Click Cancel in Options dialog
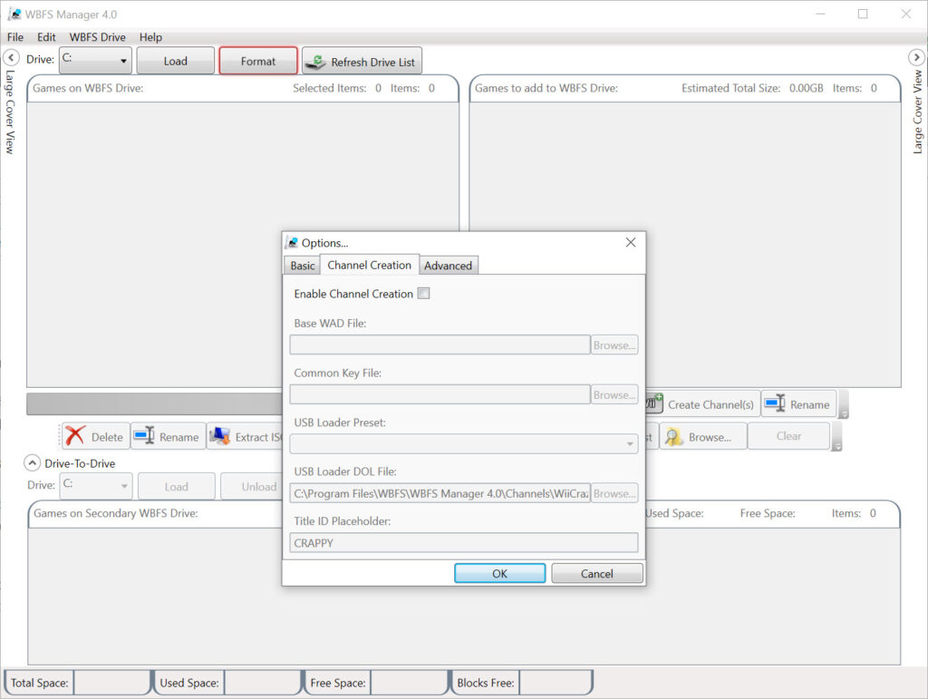928x699 pixels. [596, 573]
